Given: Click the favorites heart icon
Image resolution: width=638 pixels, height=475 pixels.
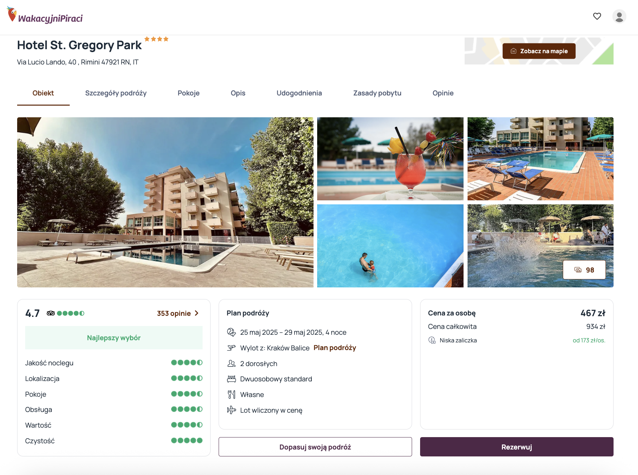Looking at the screenshot, I should pos(597,16).
